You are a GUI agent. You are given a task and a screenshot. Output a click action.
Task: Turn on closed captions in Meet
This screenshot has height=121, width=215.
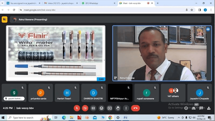[x=93, y=108]
